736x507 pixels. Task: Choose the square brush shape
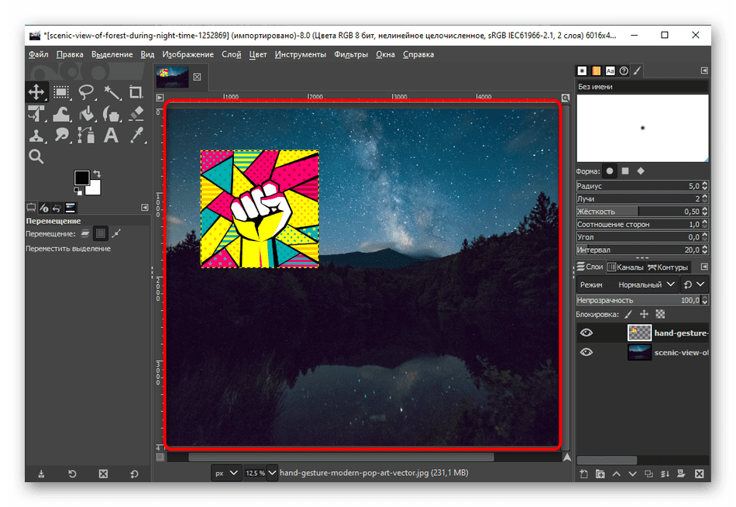625,171
